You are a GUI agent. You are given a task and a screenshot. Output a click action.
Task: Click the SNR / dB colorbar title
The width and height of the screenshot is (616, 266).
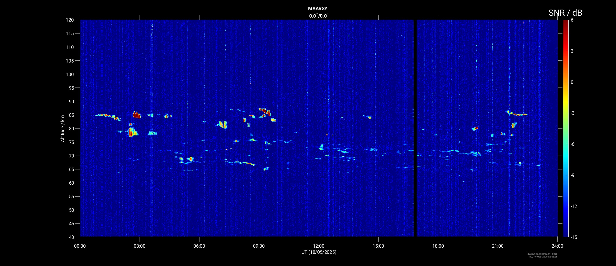565,13
